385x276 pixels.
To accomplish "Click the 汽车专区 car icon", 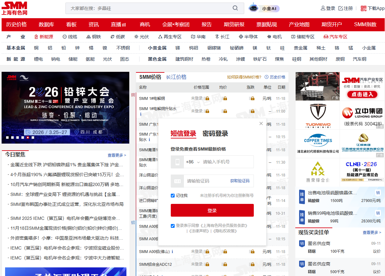I will pos(326,37).
